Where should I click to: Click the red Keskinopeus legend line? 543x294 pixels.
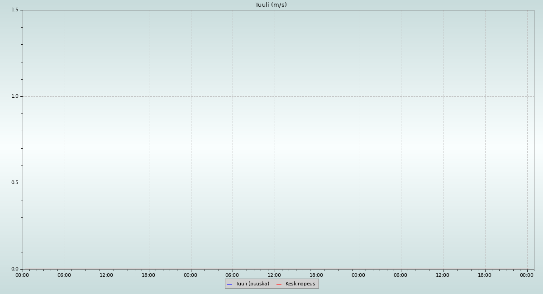[279, 284]
